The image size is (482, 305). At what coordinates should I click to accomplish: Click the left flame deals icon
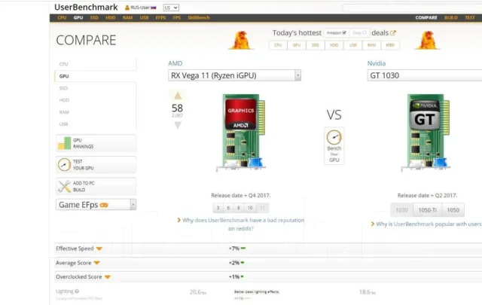click(x=241, y=40)
